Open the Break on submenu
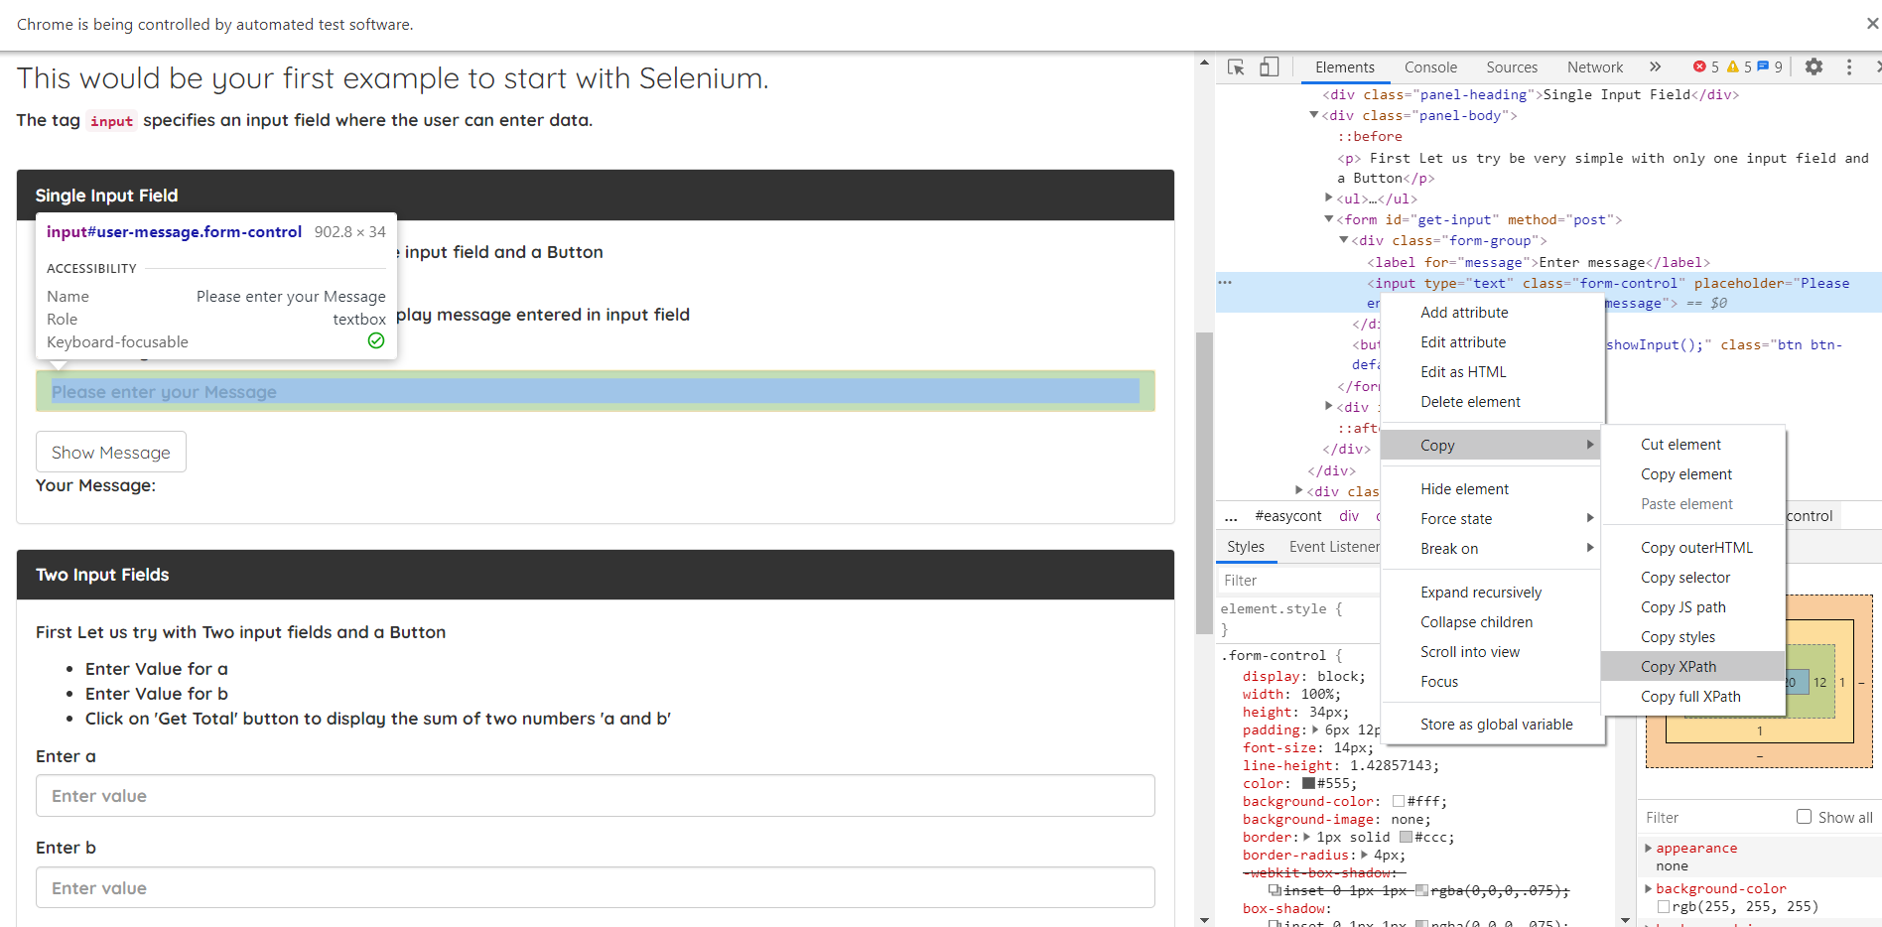Screen dimensions: 1882x927 1491,548
